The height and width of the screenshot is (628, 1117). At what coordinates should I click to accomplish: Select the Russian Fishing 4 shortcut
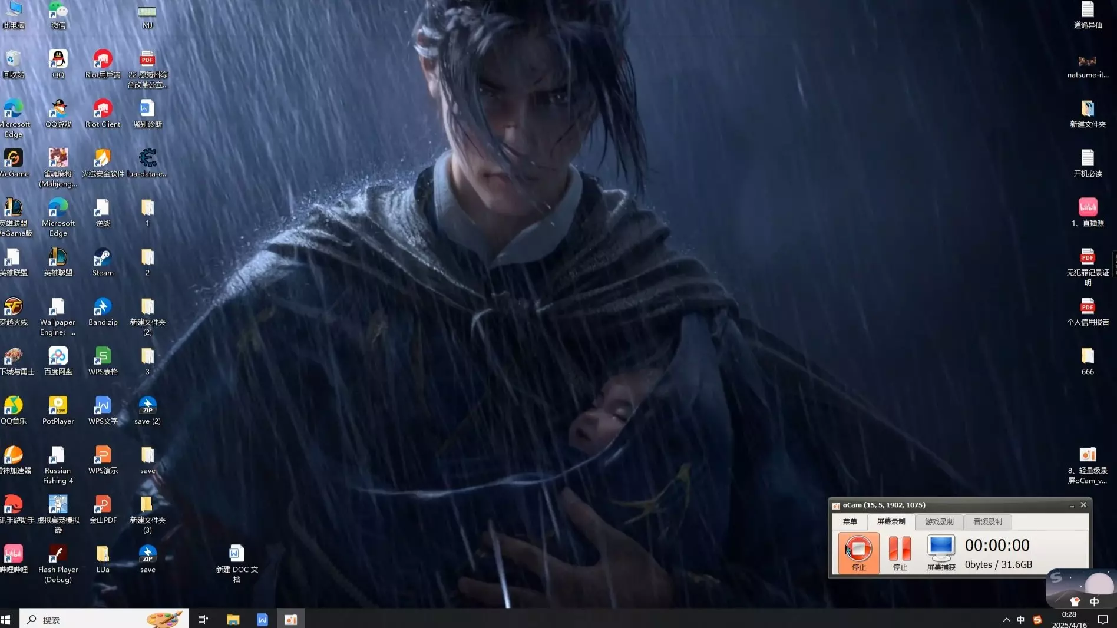pos(58,465)
